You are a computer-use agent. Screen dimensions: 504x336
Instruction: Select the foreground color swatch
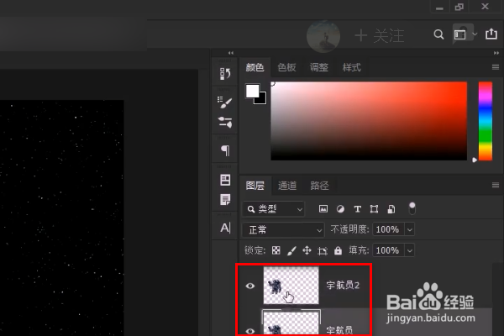point(252,91)
